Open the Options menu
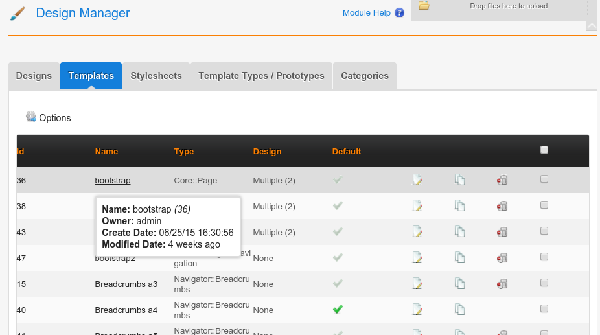The width and height of the screenshot is (600, 335). 49,117
